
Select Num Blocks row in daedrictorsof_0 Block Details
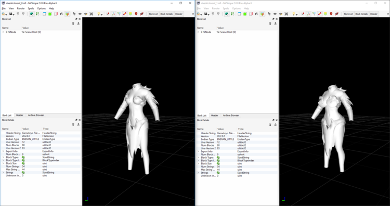41,145
